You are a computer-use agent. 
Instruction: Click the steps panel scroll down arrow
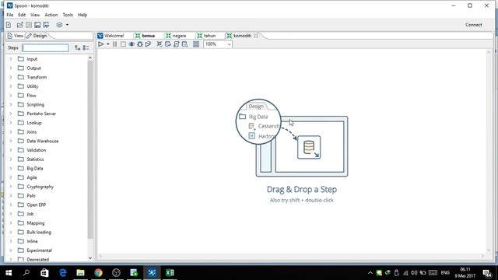tap(90, 258)
